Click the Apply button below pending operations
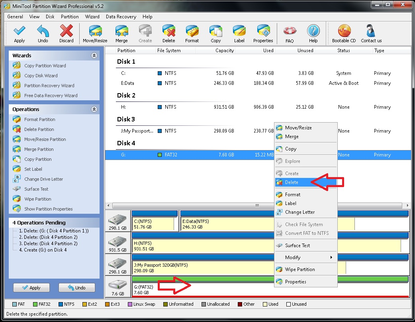 click(31, 288)
